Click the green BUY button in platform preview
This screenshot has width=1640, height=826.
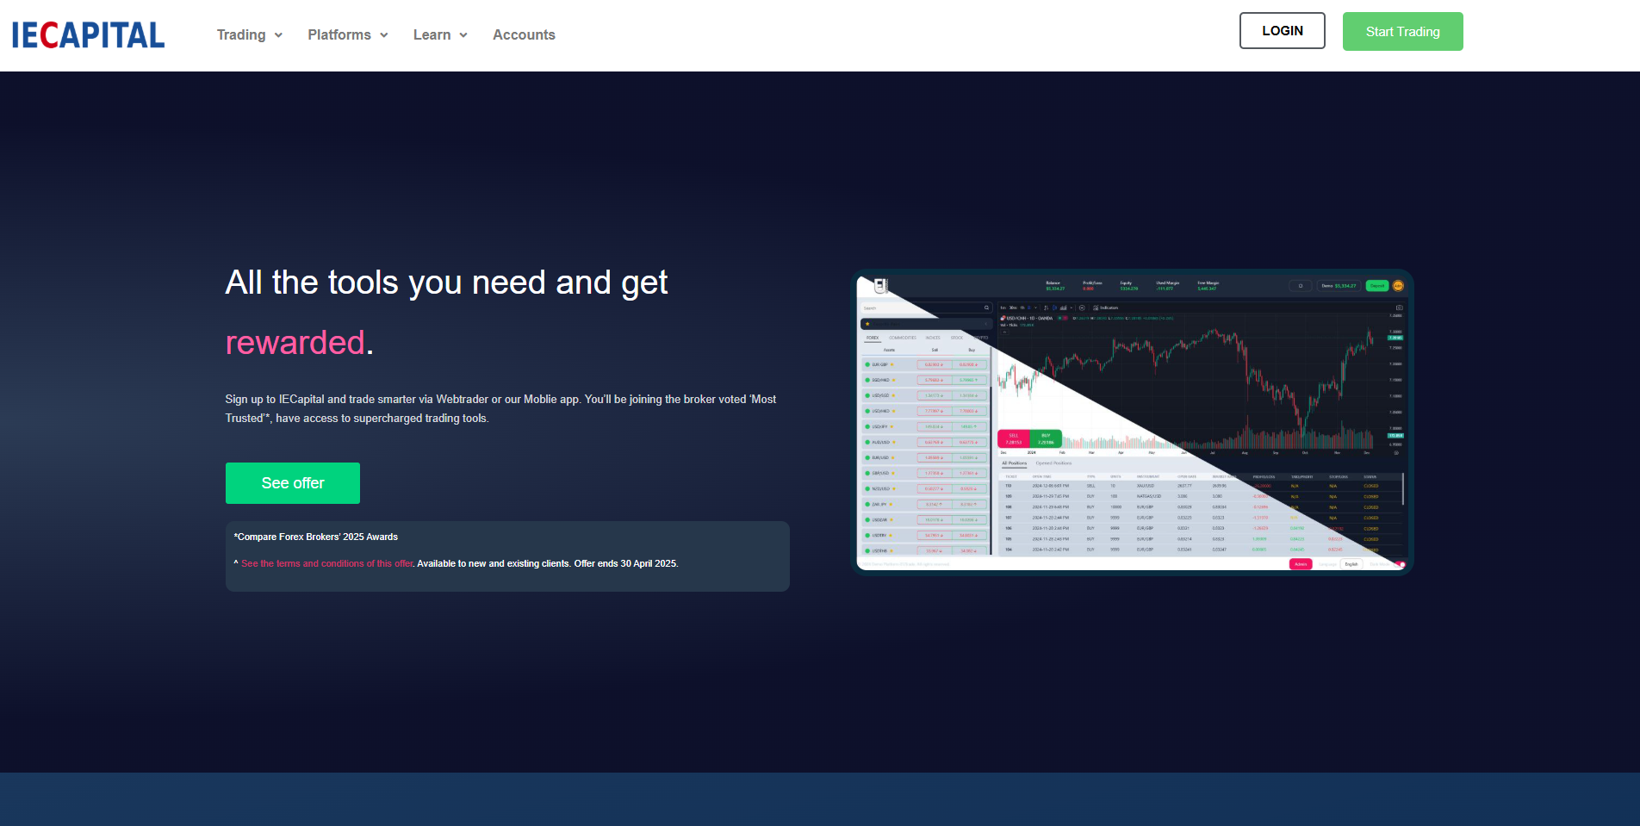[x=1046, y=438]
